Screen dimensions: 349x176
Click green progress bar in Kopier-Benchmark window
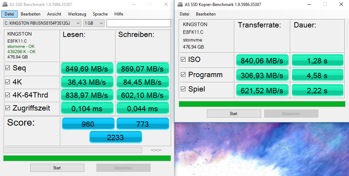[x=262, y=104]
